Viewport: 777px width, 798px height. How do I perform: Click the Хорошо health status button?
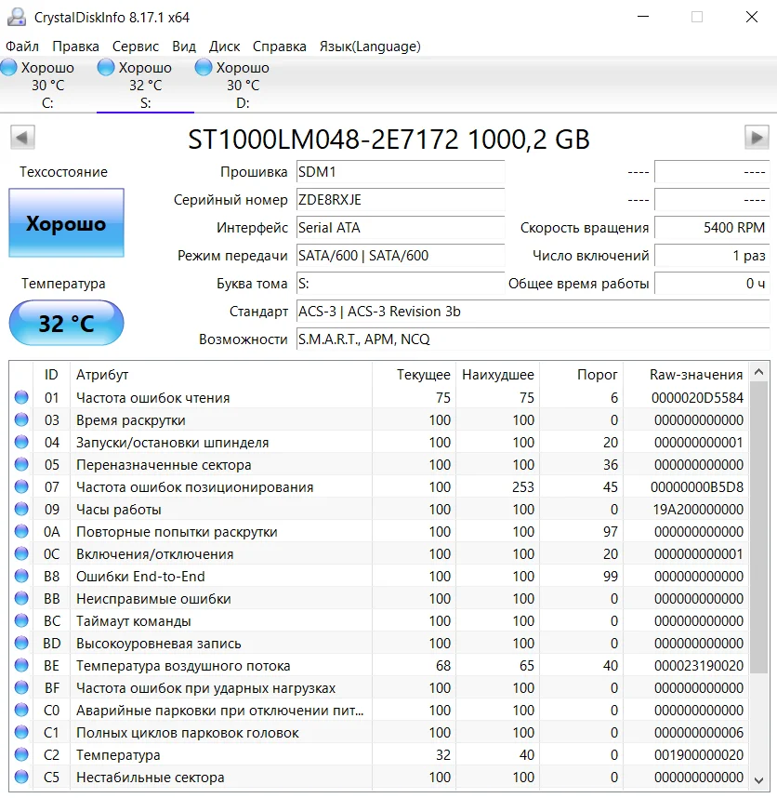(x=66, y=223)
